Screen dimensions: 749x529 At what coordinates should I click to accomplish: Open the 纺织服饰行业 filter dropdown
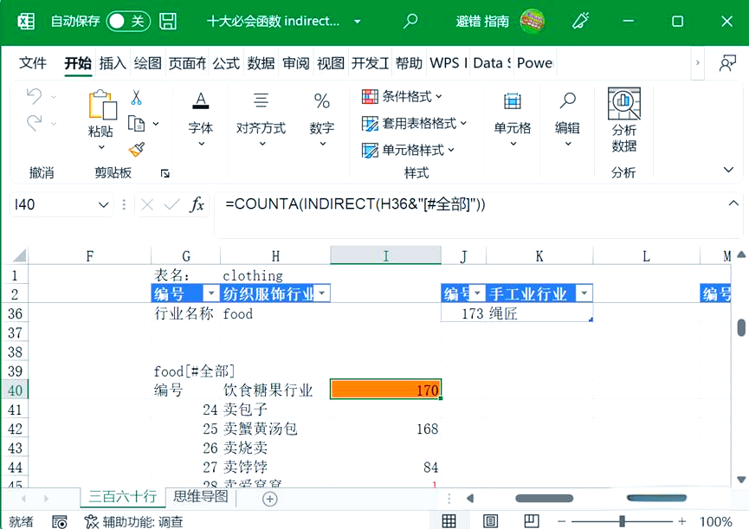coord(322,294)
